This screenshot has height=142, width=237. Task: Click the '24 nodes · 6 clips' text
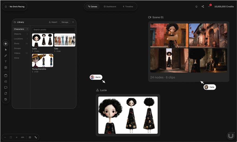(163, 77)
